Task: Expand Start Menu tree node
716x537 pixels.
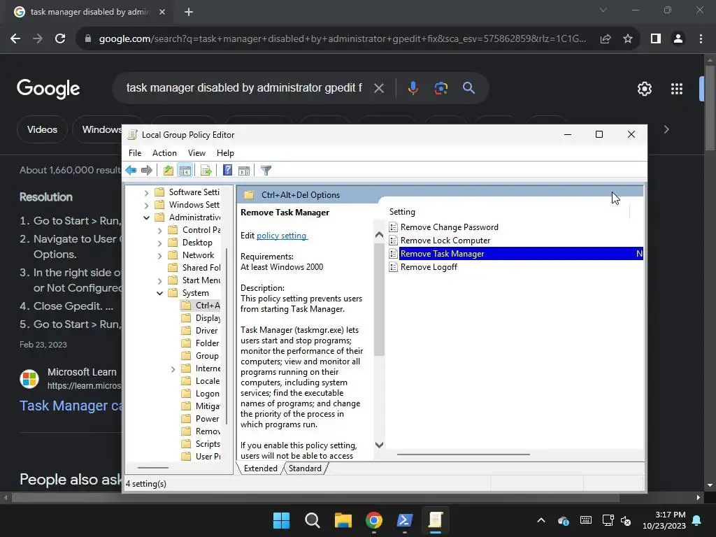Action: coord(159,281)
